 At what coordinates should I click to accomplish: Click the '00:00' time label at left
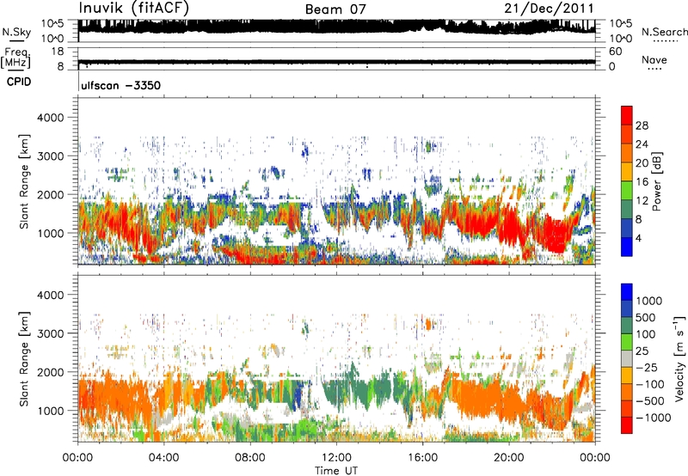[78, 458]
